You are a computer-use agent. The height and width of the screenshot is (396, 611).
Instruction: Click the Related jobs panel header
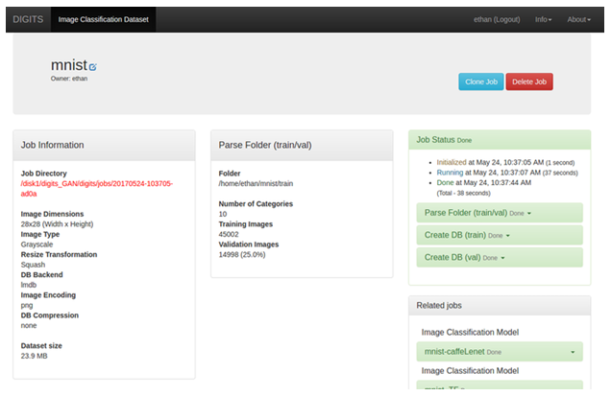[499, 306]
